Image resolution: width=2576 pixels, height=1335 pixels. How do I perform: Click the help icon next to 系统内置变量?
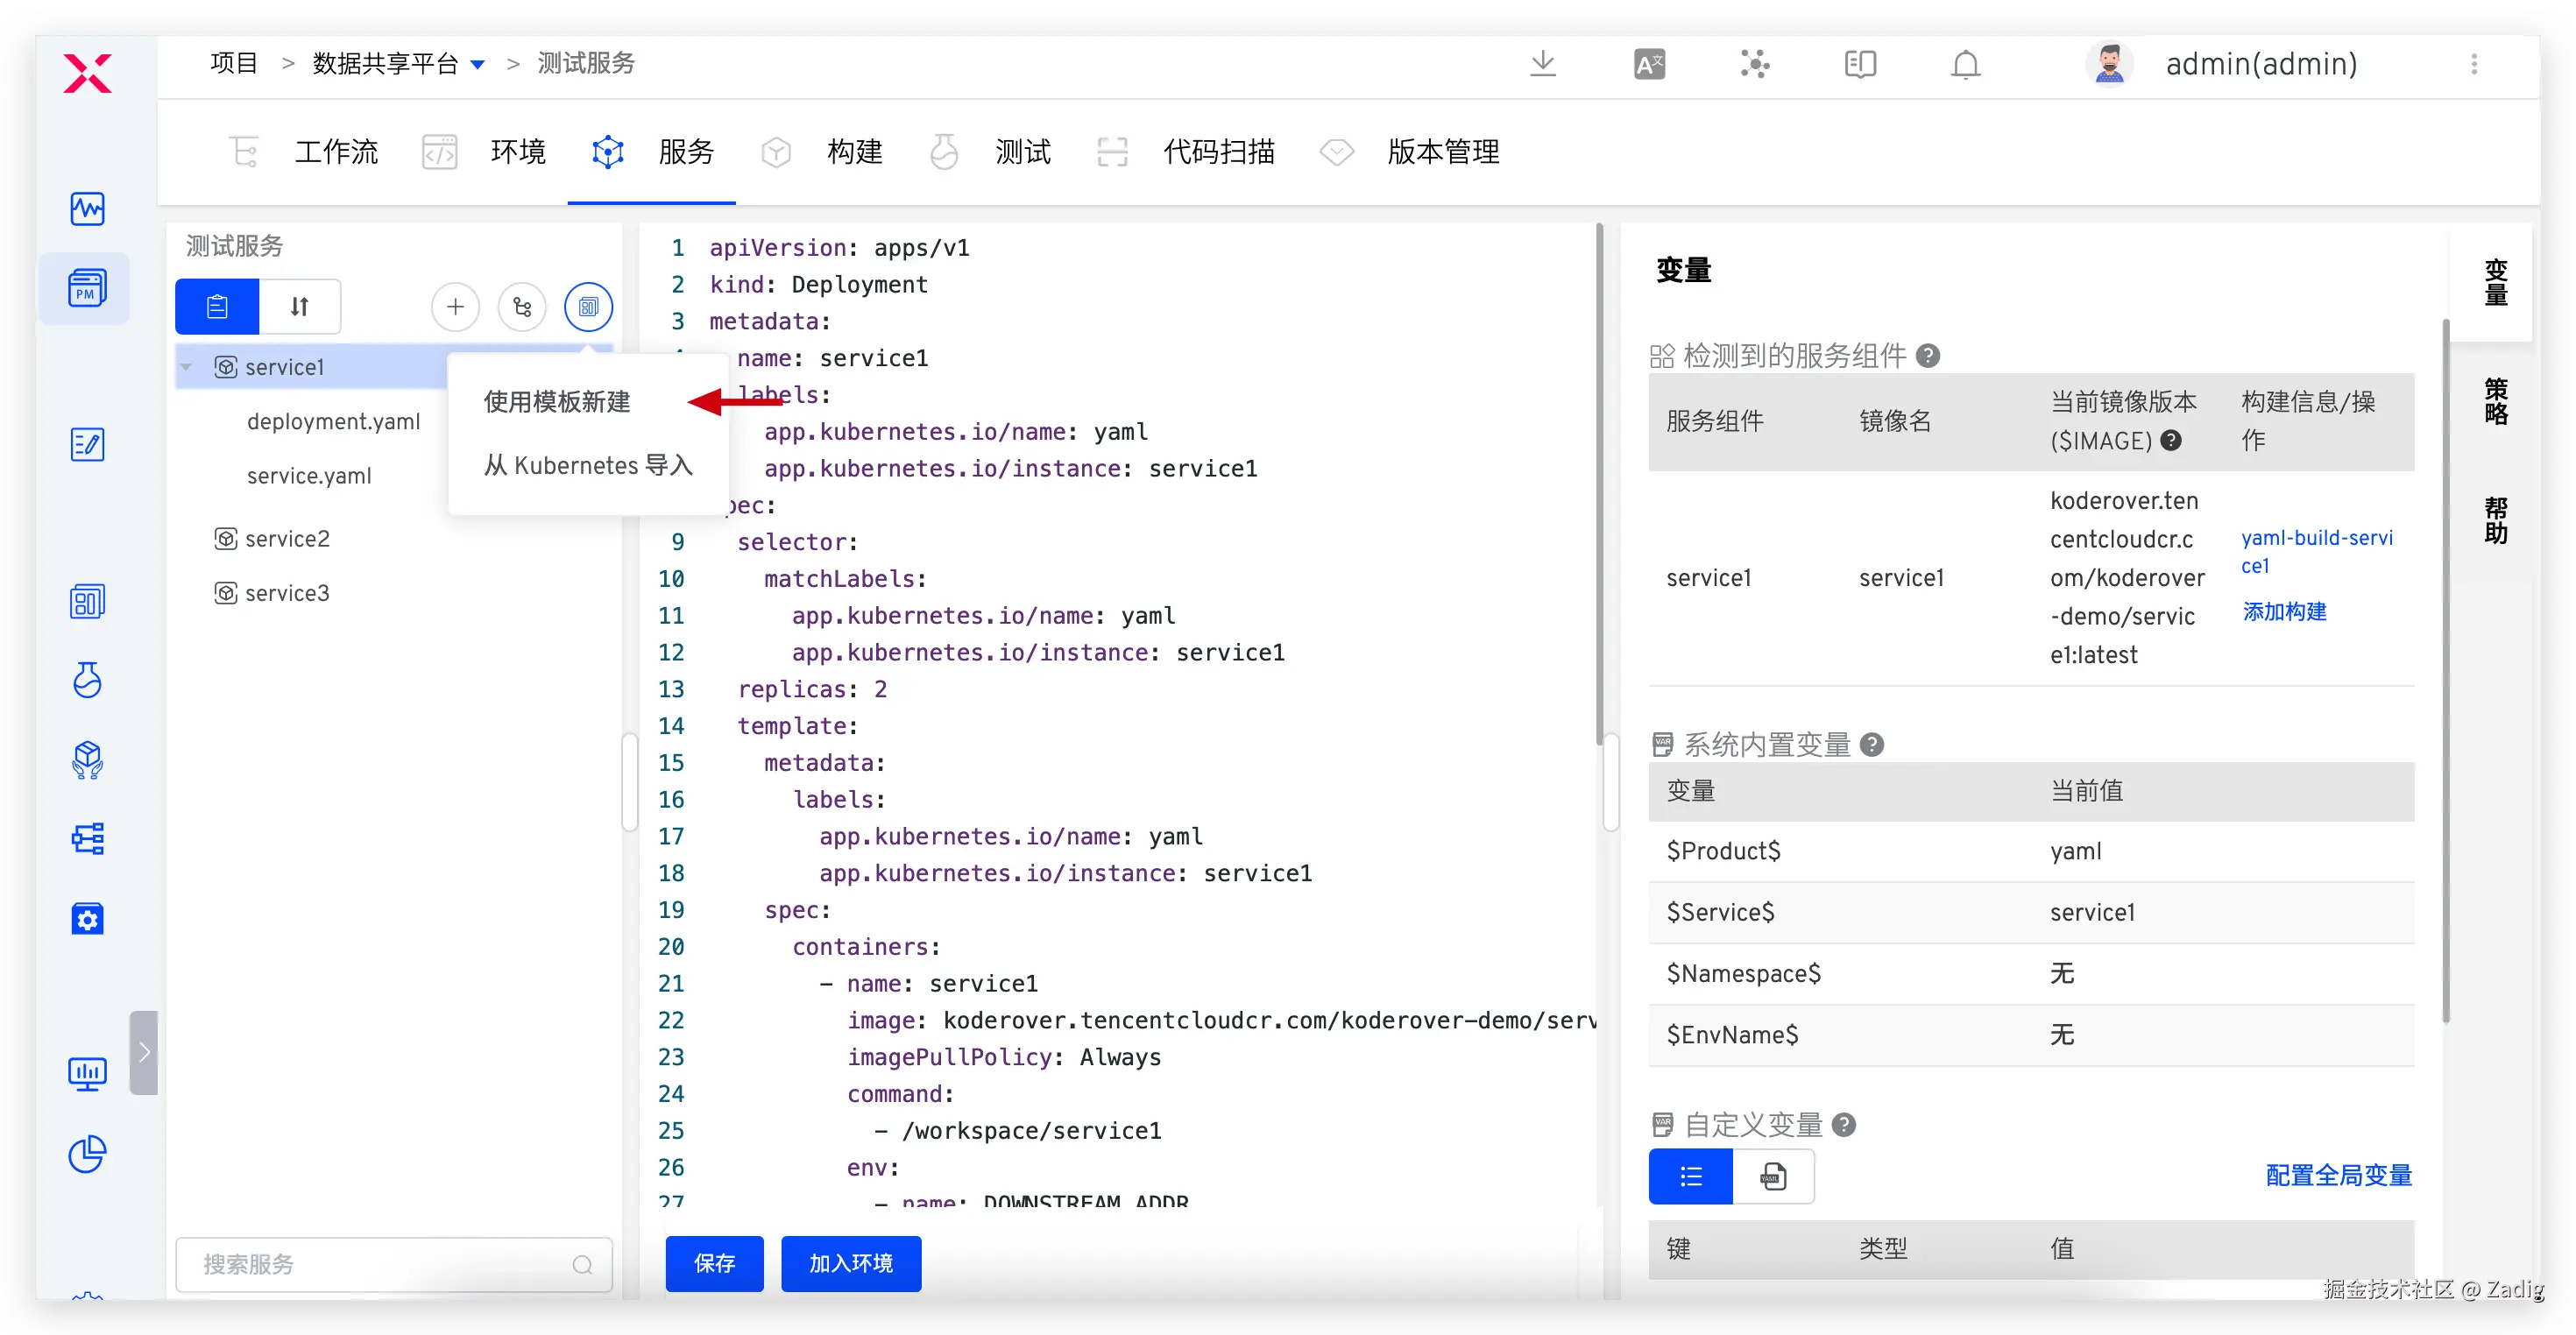[1872, 744]
